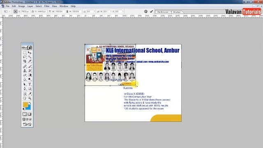The height and width of the screenshot is (148, 263).
Task: Toggle relative positioning delta triangle
Action: coord(33,12)
